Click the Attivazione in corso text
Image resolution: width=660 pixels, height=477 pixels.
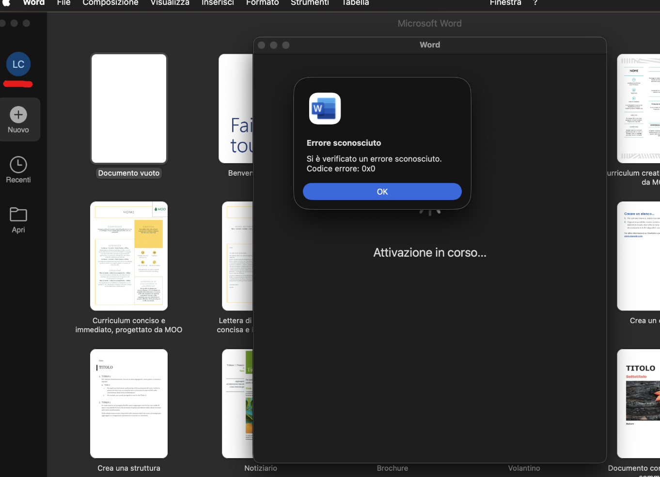point(430,252)
